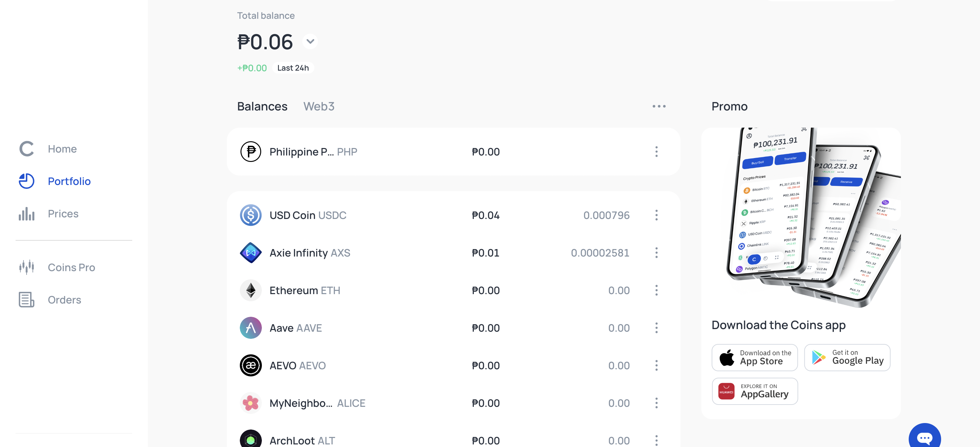
Task: Switch to the Web3 tab
Action: pyautogui.click(x=319, y=107)
